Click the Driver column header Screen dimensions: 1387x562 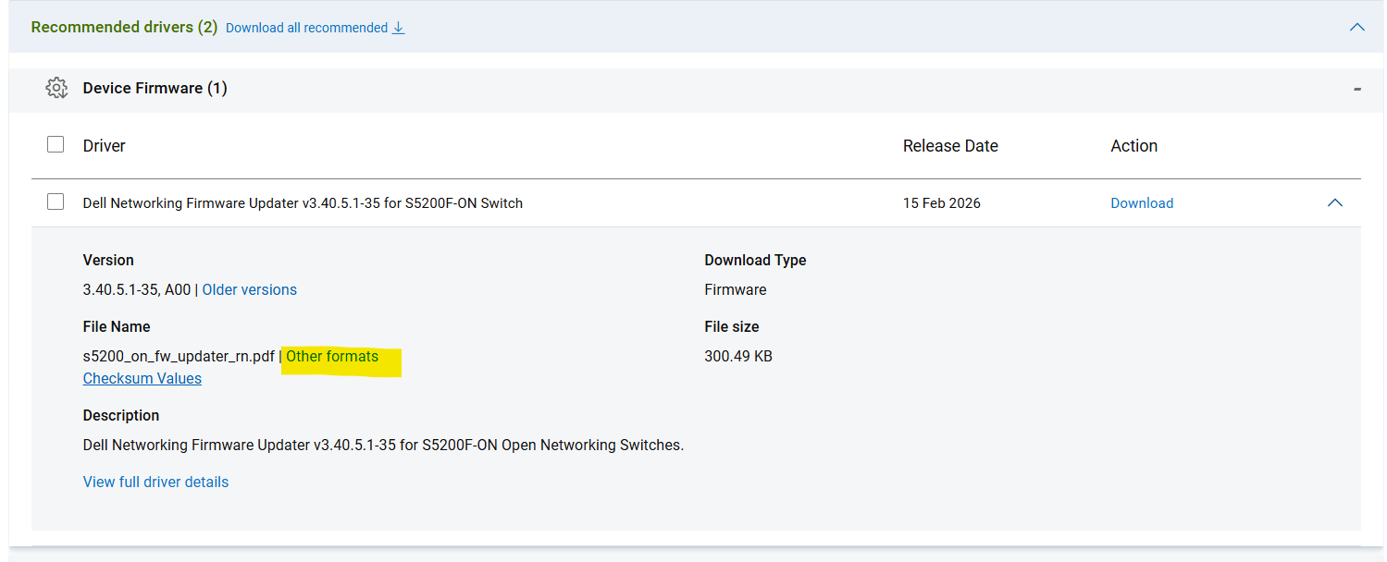105,146
